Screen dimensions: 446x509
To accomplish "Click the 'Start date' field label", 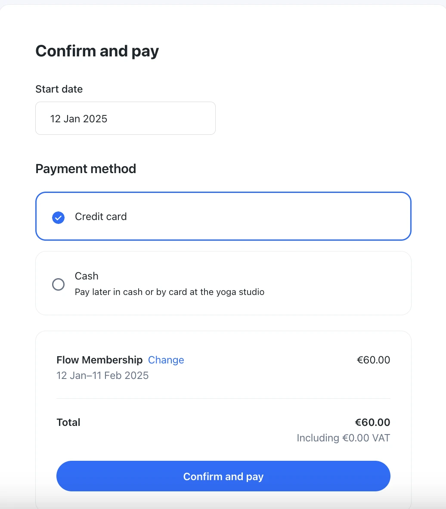I will [x=59, y=89].
